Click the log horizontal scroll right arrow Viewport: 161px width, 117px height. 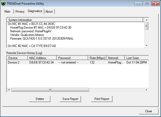pos(146,90)
